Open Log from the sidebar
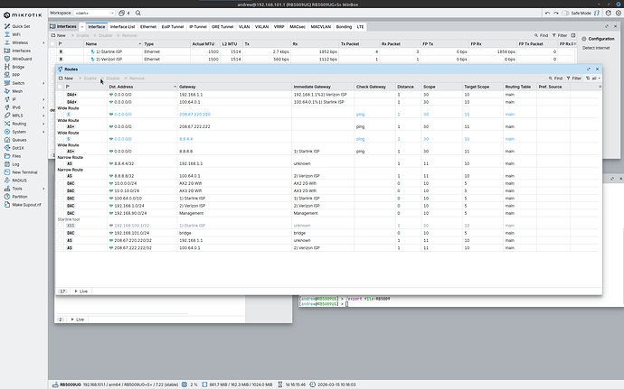Screen dimensions: 624x389 point(15,164)
